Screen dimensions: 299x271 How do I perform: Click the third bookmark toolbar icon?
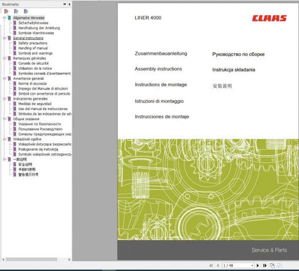(26, 11)
